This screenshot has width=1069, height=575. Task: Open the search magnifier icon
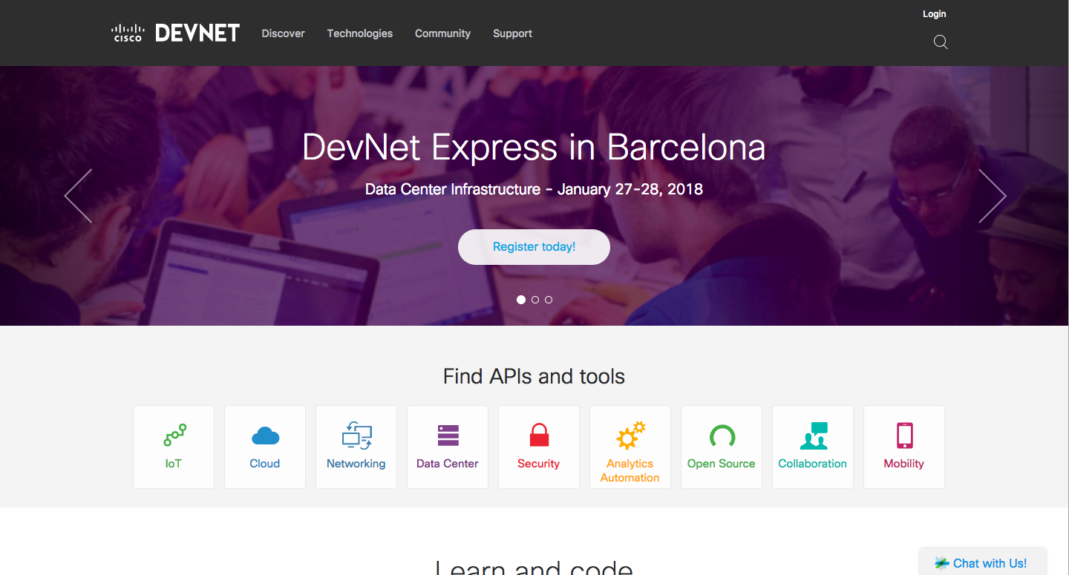coord(941,42)
